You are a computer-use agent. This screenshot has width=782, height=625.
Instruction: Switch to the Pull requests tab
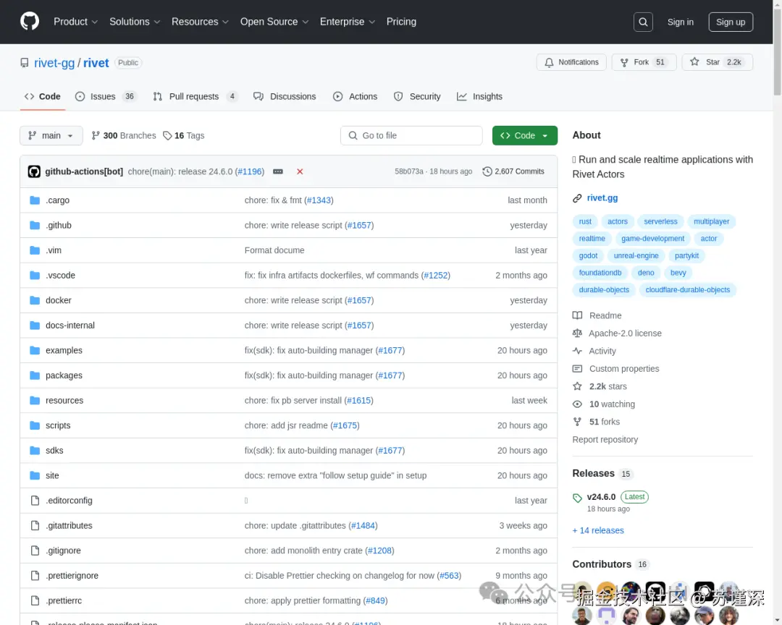point(196,97)
